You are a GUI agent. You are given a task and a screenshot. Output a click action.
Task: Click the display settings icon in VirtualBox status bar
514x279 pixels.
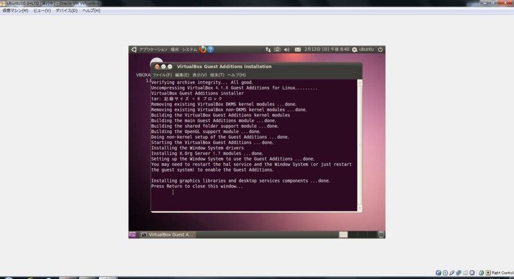pos(472,273)
